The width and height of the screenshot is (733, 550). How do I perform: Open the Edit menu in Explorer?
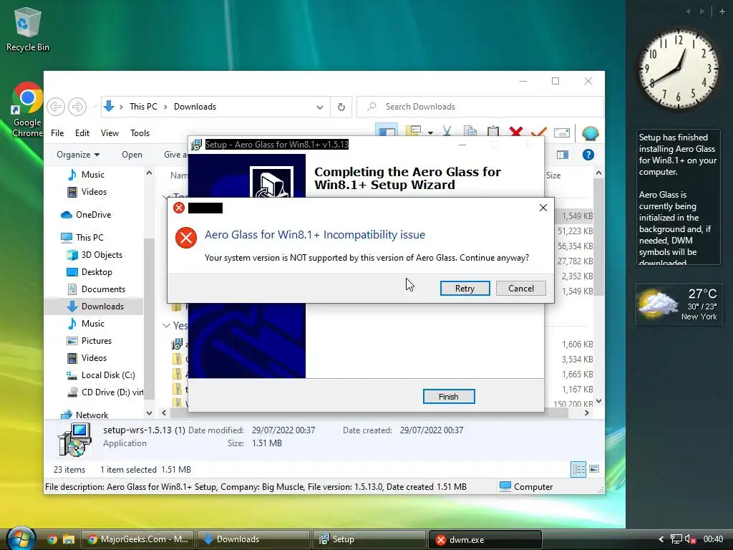click(x=82, y=132)
